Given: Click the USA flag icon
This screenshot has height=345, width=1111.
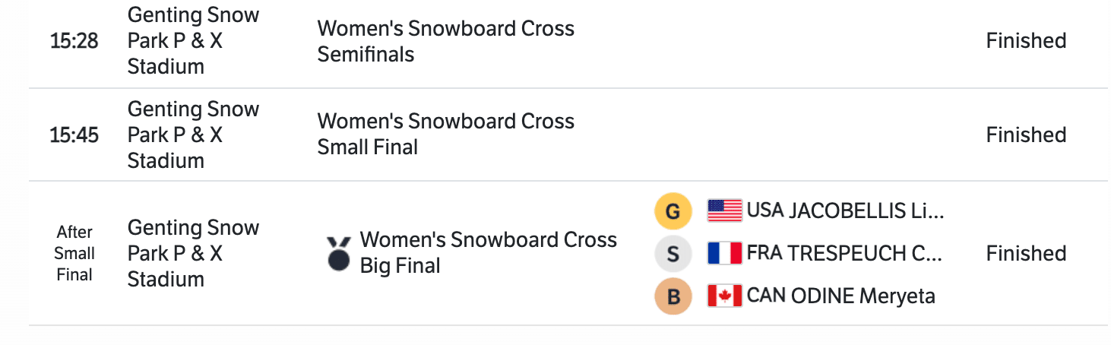Looking at the screenshot, I should tap(724, 210).
